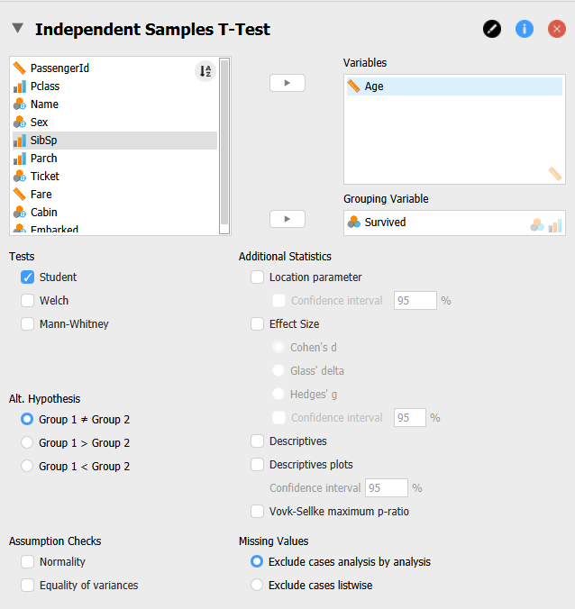Pick the Fare variable from list
This screenshot has height=609, width=575.
click(41, 195)
